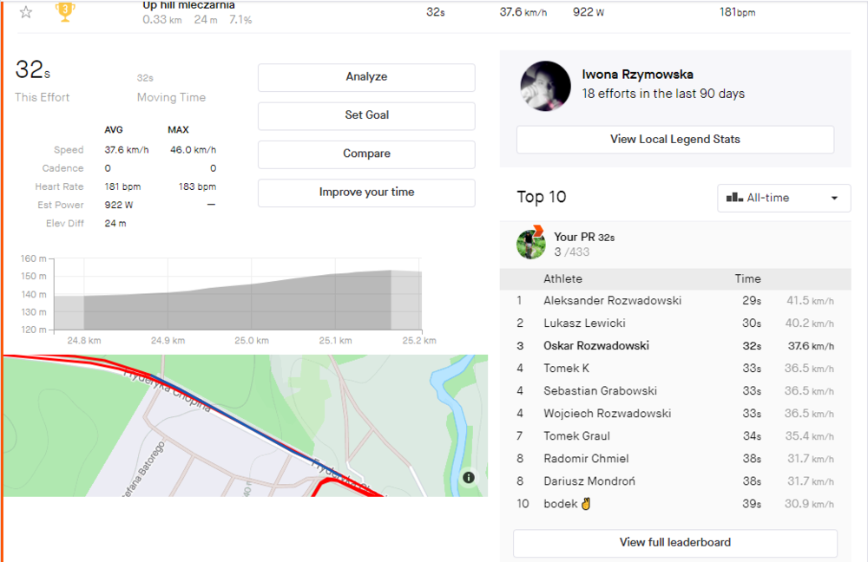The width and height of the screenshot is (868, 562).
Task: Star the Up hill mleczarnia segment
Action: coord(26,12)
